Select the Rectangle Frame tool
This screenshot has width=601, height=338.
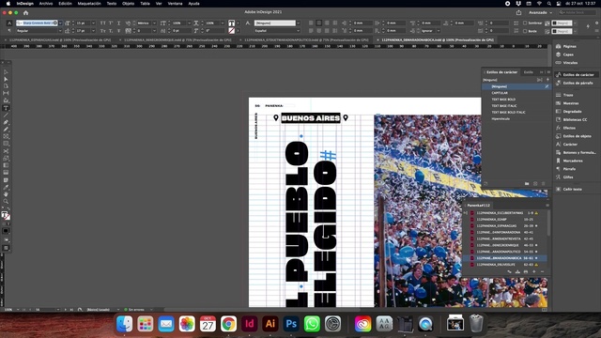point(6,136)
